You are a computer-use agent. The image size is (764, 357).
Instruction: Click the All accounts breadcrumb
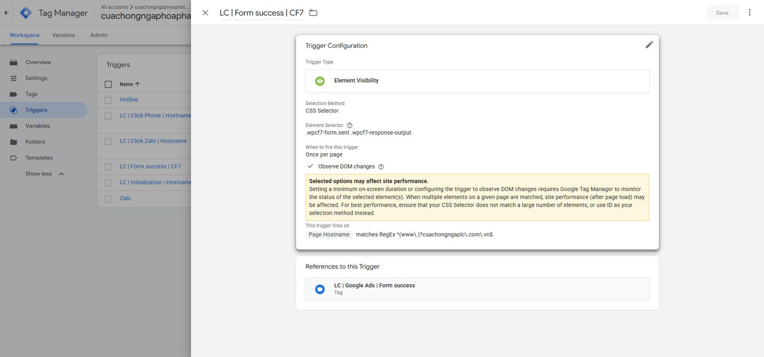[115, 7]
